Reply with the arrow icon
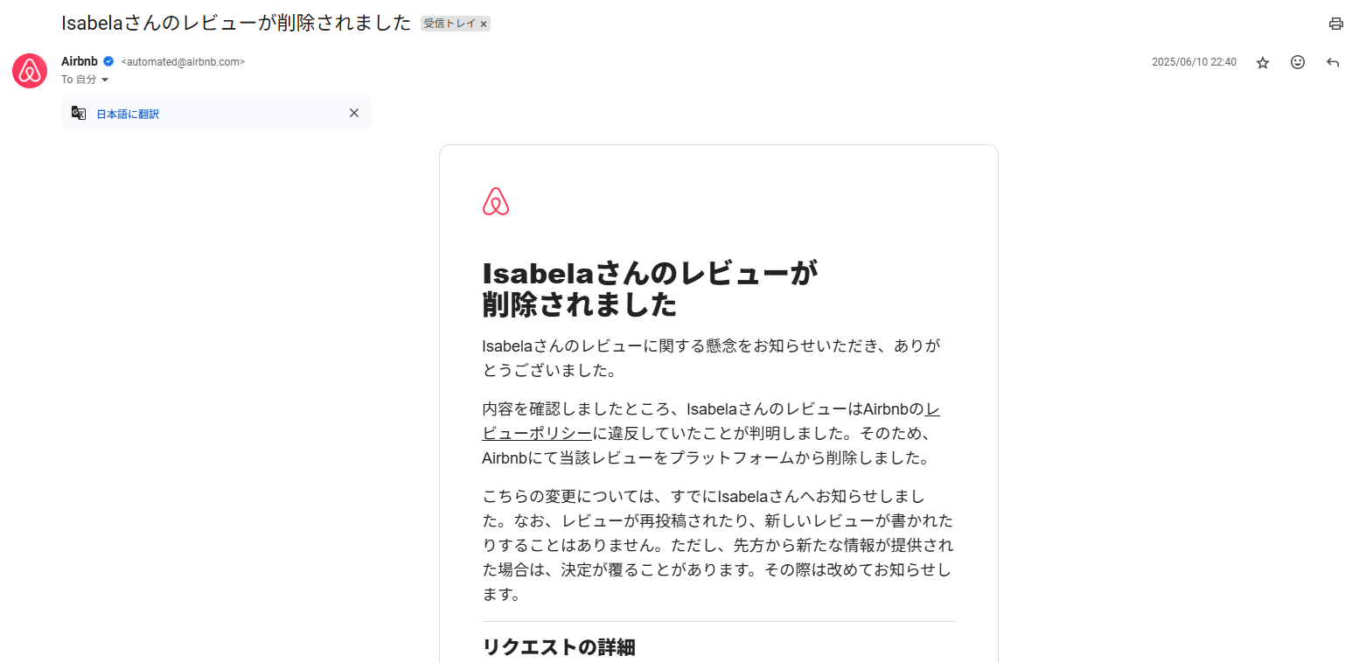This screenshot has width=1352, height=663. [1333, 62]
